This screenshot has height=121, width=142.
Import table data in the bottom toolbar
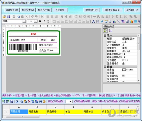point(4,101)
